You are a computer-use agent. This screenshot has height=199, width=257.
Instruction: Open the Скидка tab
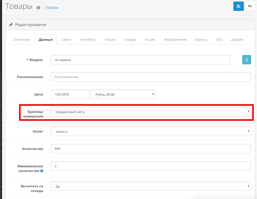click(130, 40)
